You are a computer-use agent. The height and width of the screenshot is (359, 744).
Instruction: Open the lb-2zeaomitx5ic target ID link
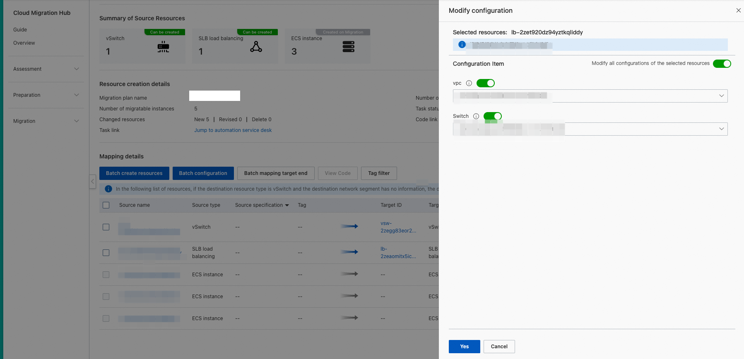click(398, 253)
